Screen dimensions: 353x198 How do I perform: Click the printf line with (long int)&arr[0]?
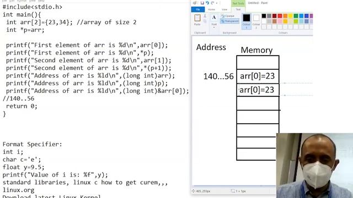pyautogui.click(x=98, y=91)
